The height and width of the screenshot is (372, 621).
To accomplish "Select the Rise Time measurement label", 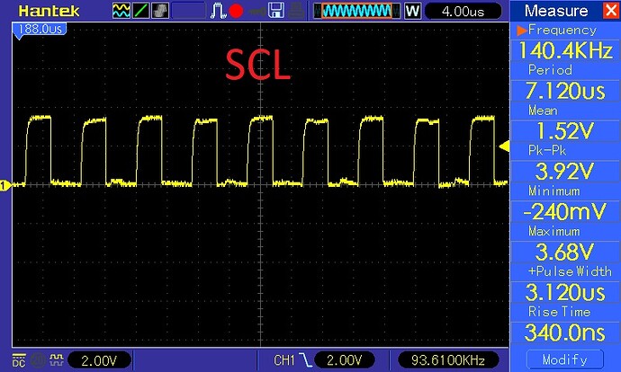I will 559,312.
